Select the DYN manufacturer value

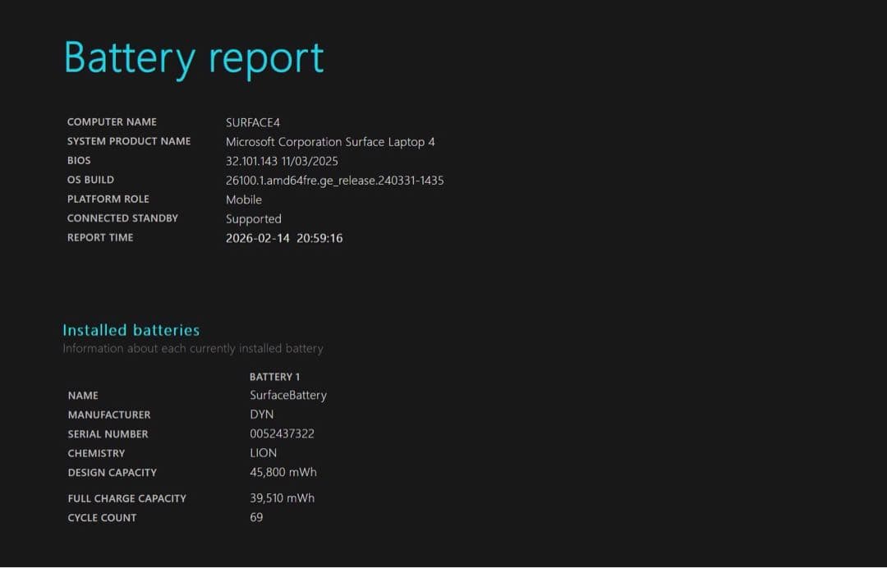click(262, 415)
